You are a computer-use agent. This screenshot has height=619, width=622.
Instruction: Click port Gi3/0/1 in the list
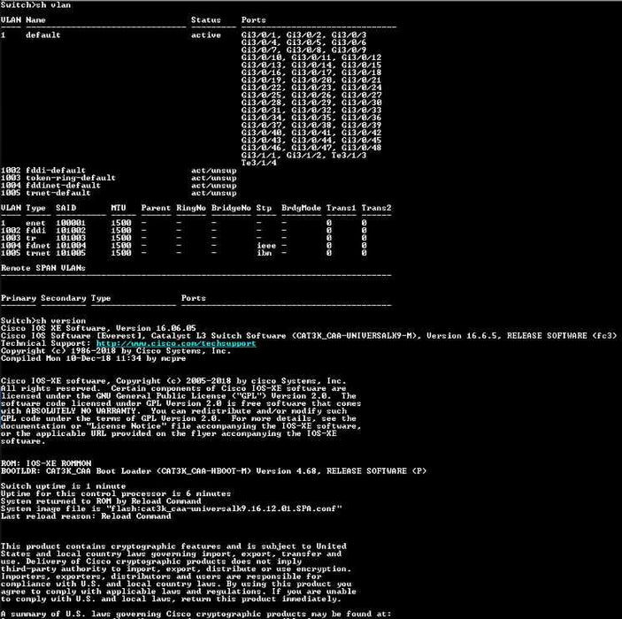click(261, 34)
